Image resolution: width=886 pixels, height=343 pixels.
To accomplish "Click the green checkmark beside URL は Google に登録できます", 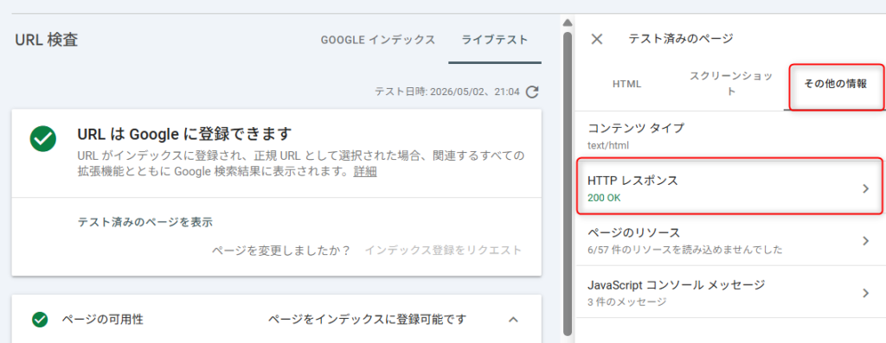I will [x=43, y=139].
